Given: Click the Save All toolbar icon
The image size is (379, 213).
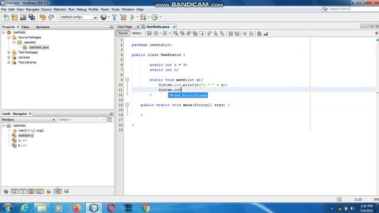Looking at the screenshot, I should pyautogui.click(x=31, y=17).
